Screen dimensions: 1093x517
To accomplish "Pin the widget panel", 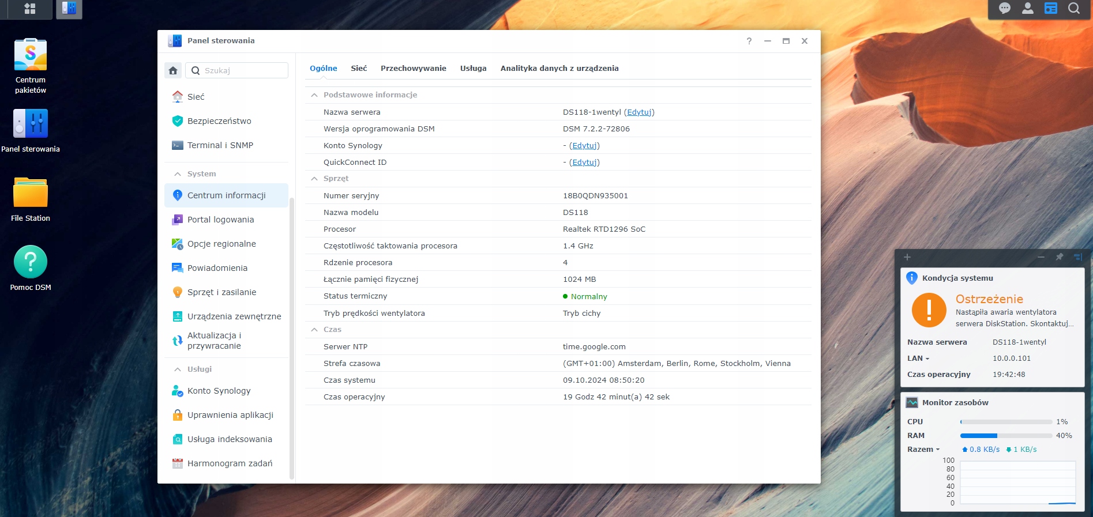I will [1060, 257].
